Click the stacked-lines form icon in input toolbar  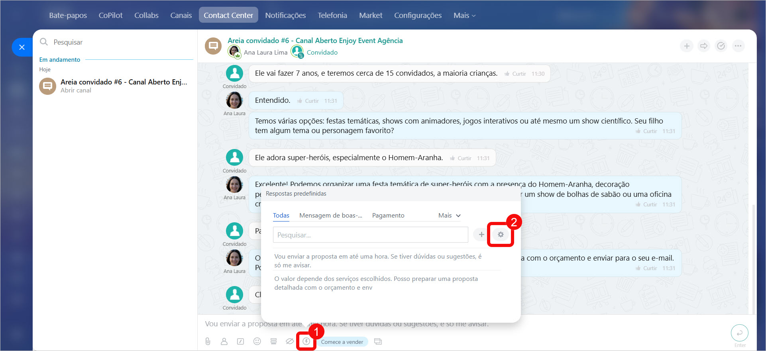[273, 341]
